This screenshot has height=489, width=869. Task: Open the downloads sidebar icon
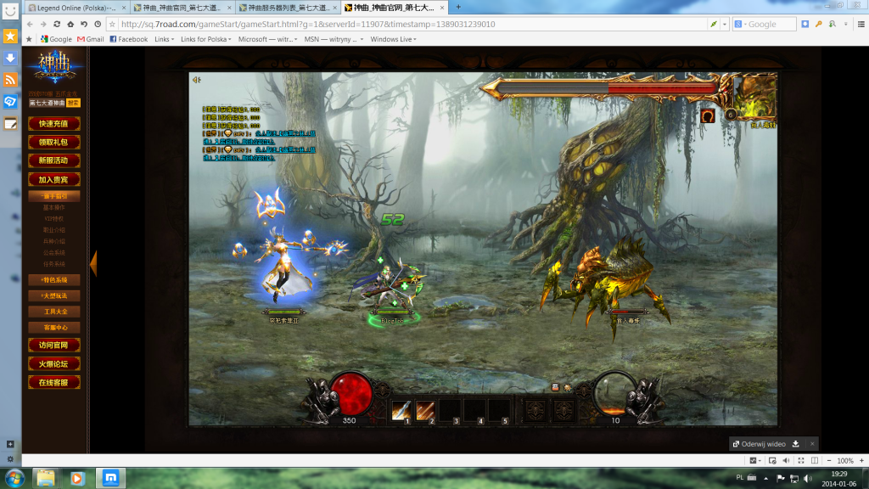point(10,58)
